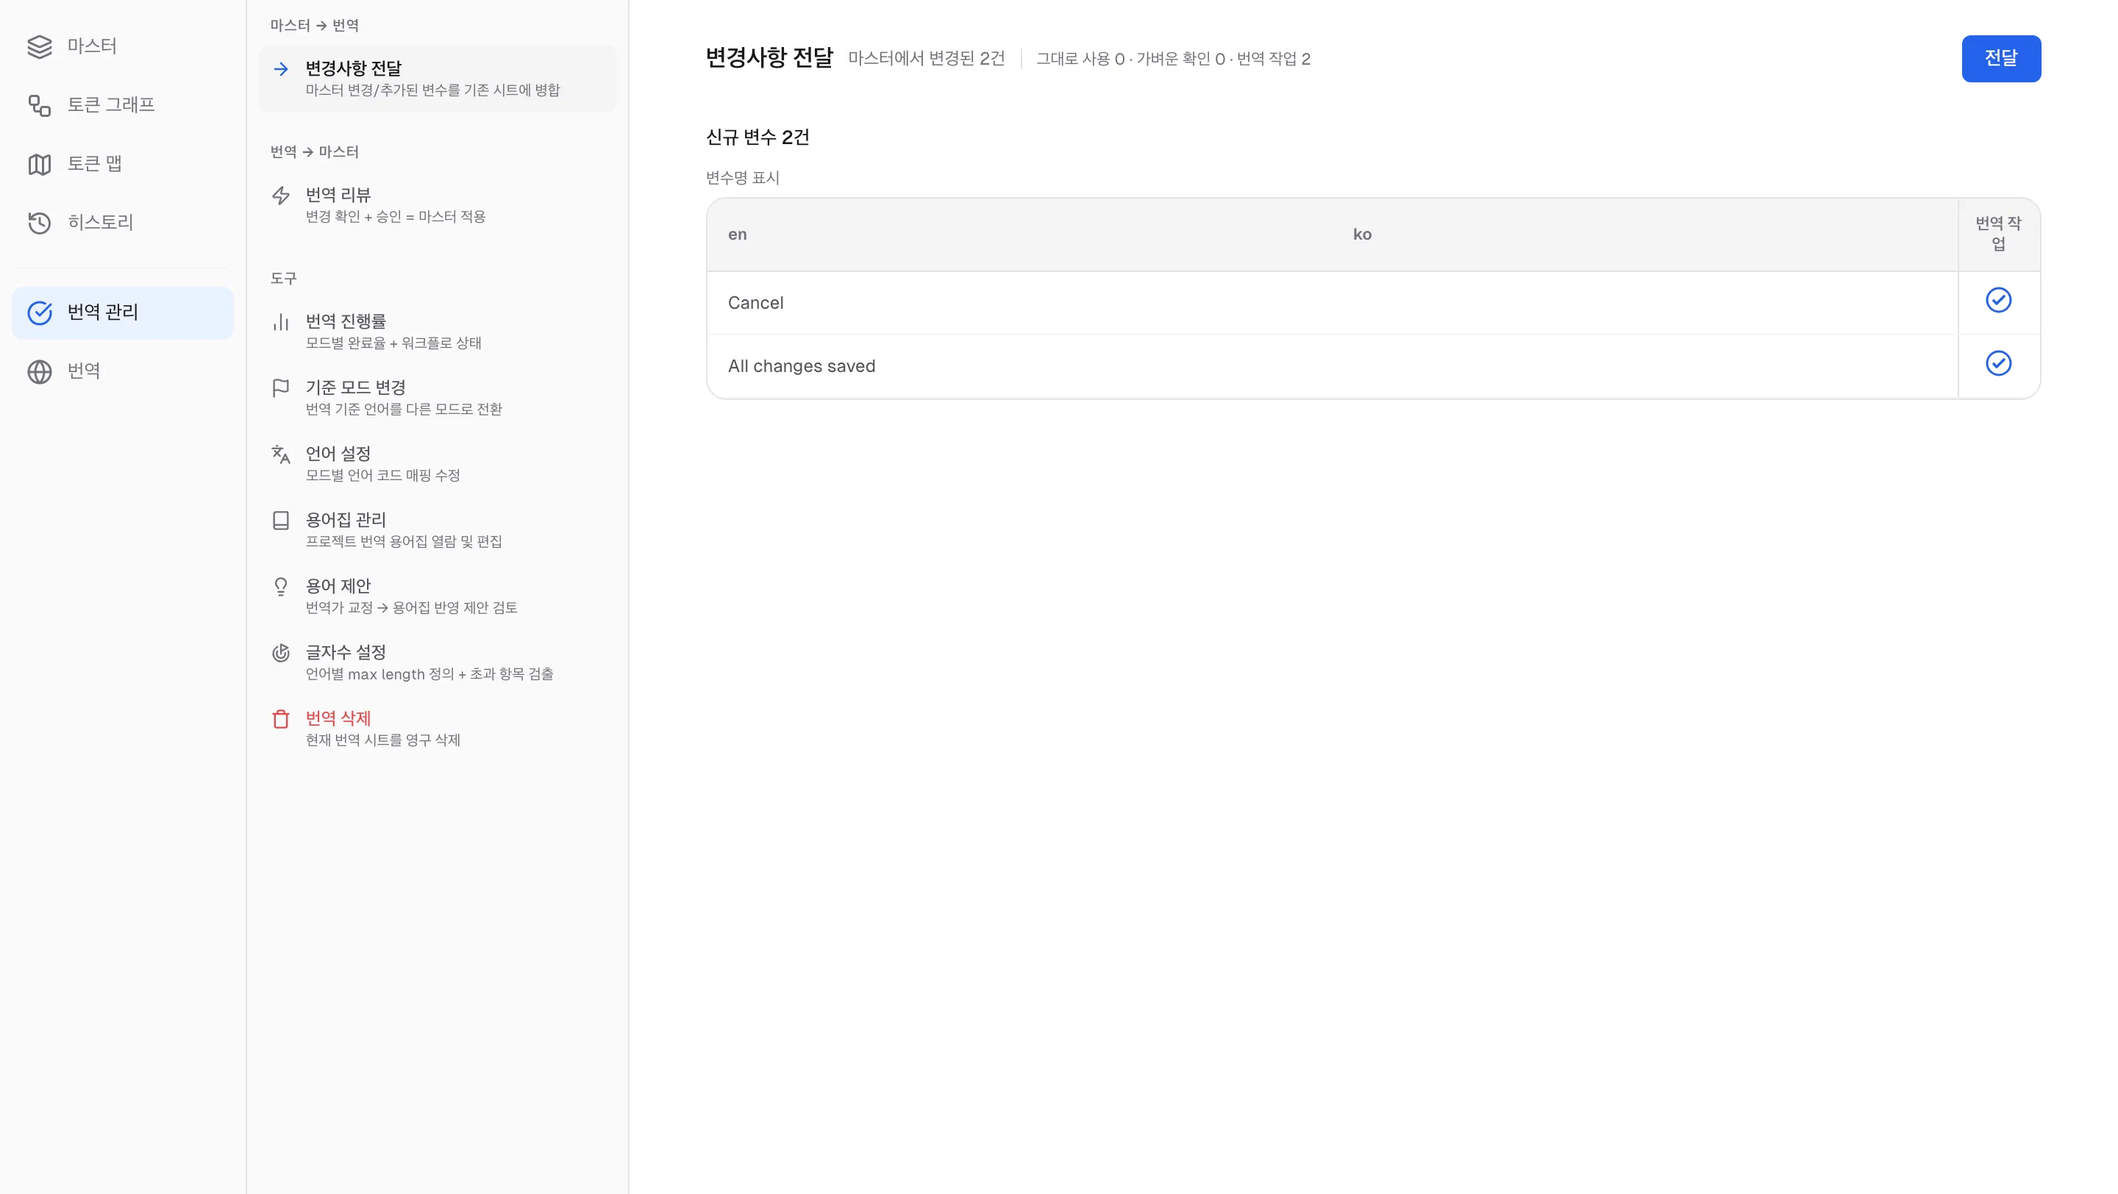Open 번역 리뷰 menu entry

click(438, 205)
